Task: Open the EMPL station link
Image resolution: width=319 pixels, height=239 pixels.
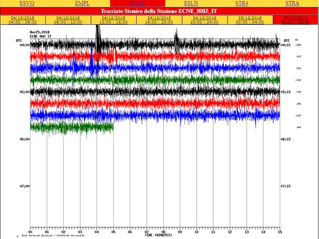Action: [x=82, y=3]
